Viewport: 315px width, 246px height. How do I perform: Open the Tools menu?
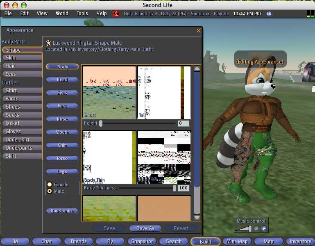82,14
